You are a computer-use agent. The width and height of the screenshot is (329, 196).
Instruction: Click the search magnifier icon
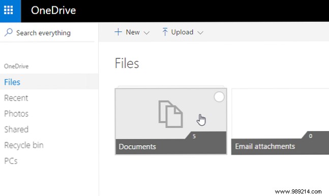(9, 32)
